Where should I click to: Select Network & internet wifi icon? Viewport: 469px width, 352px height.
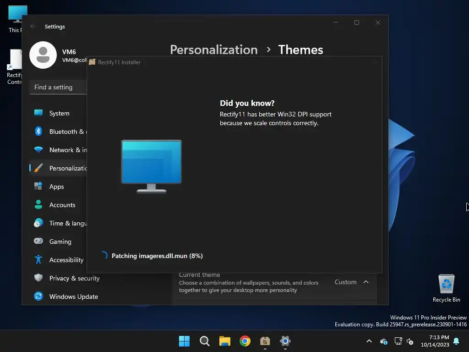click(x=38, y=150)
